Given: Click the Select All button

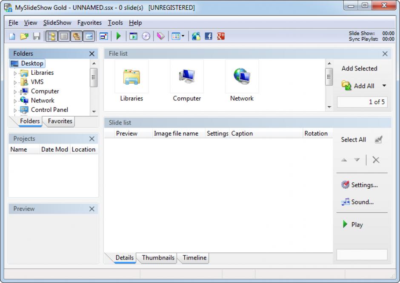Looking at the screenshot, I should (x=353, y=140).
